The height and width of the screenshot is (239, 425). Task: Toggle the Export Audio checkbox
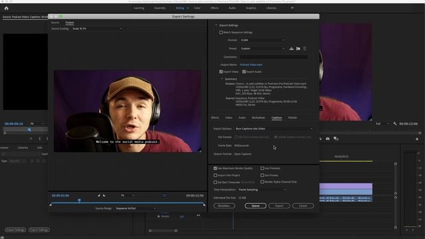point(244,72)
